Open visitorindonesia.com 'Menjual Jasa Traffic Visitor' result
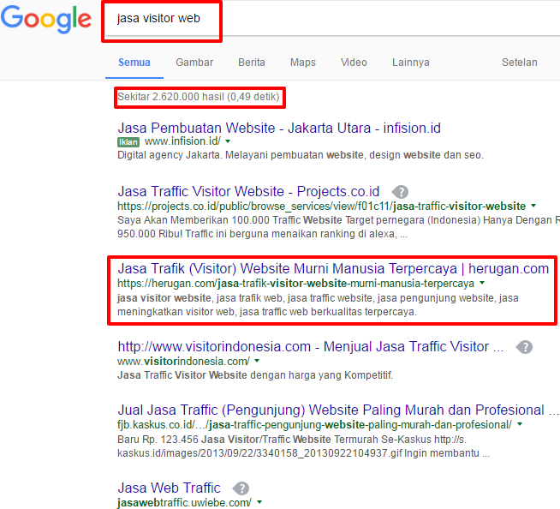Image resolution: width=560 pixels, height=509 pixels. point(311,347)
